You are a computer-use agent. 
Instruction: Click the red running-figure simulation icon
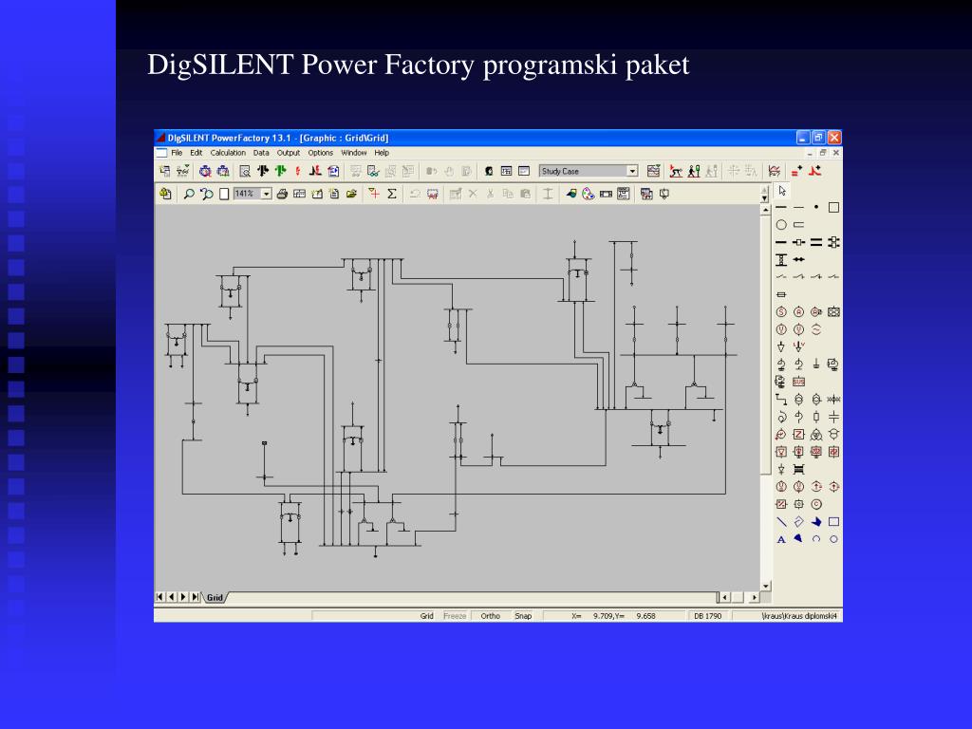coord(676,171)
